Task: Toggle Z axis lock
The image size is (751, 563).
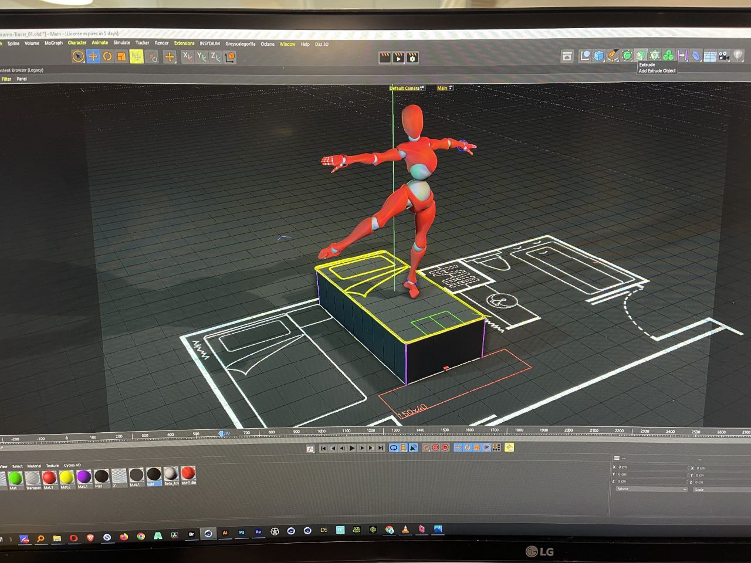Action: tap(215, 57)
